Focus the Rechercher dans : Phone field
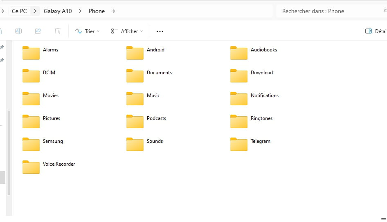 pos(331,11)
